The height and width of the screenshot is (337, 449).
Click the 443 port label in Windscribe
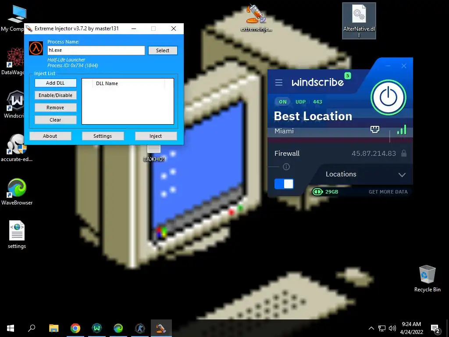pyautogui.click(x=317, y=102)
